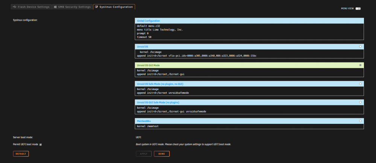Edit the Memtest86+ kernel text area
376x163 pixels.
coord(249,126)
